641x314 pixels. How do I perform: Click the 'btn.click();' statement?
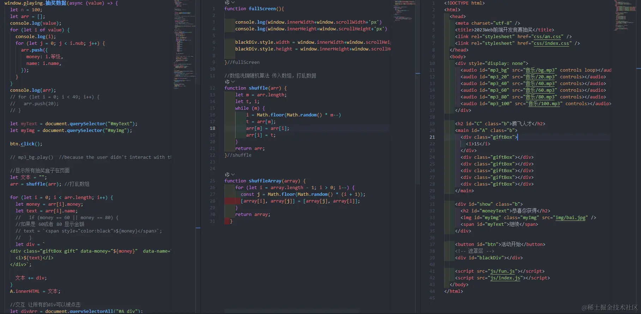(x=26, y=144)
